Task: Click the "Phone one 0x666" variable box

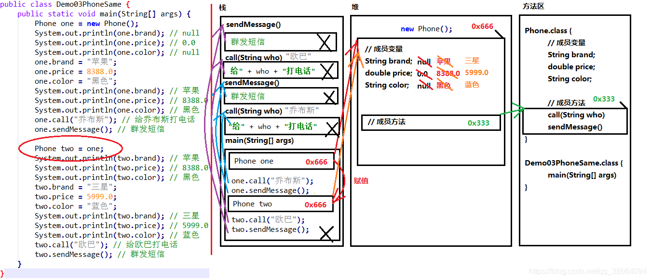Action: tap(281, 161)
